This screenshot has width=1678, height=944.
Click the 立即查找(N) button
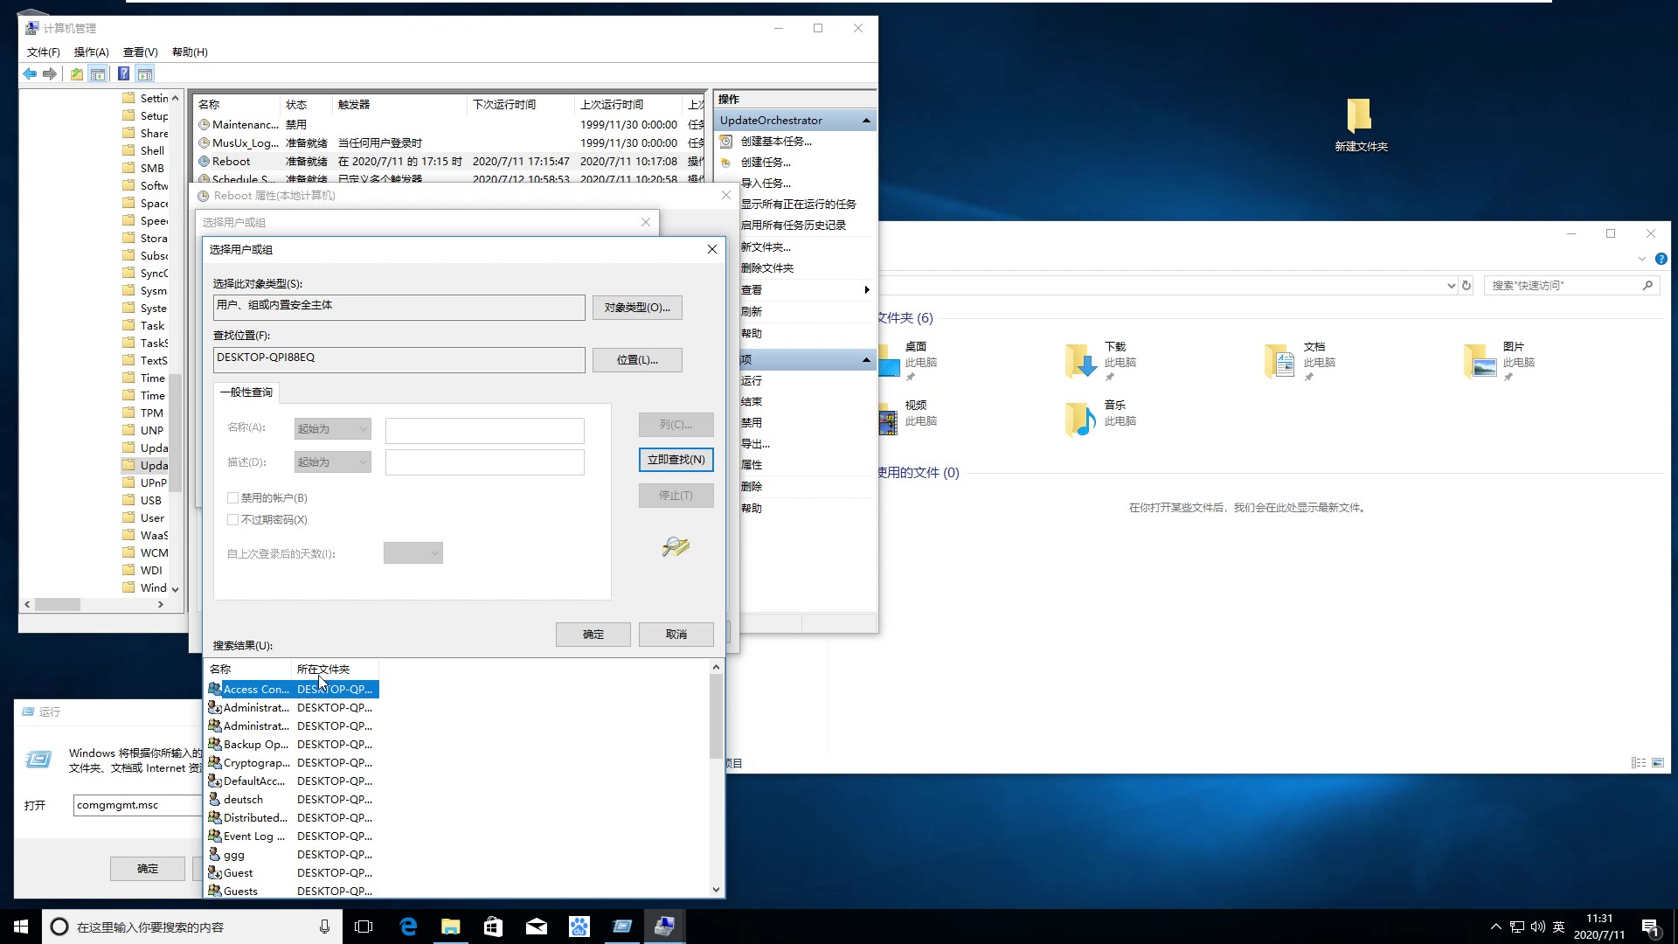tap(676, 460)
